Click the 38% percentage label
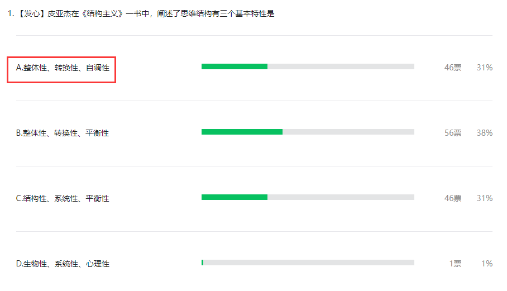Screen dimensions: 507x291 coord(484,133)
